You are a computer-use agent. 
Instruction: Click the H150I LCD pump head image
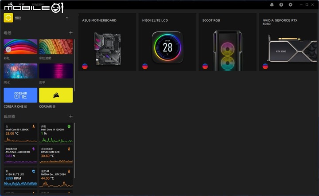[x=167, y=47]
